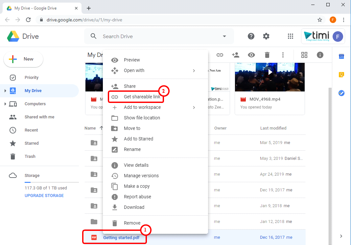Click Chrome profile avatar F in the browser toolbar
The image size is (351, 245).
(333, 20)
